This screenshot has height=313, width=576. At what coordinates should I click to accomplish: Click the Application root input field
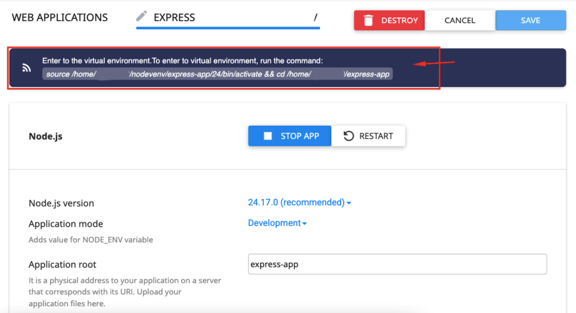[x=397, y=264]
